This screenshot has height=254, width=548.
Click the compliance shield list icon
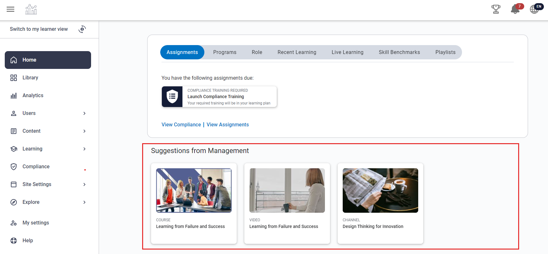point(172,97)
